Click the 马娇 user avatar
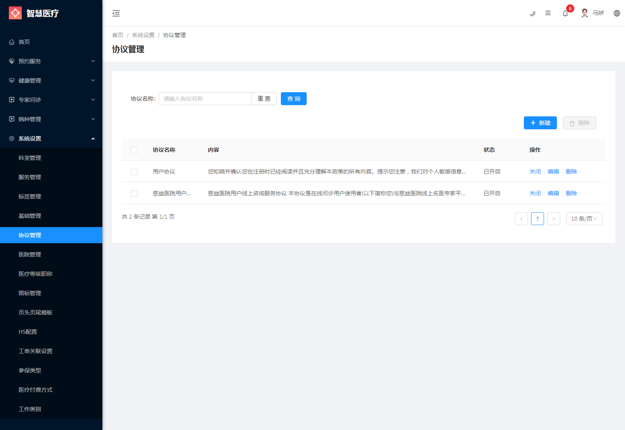625x430 pixels. pos(585,13)
